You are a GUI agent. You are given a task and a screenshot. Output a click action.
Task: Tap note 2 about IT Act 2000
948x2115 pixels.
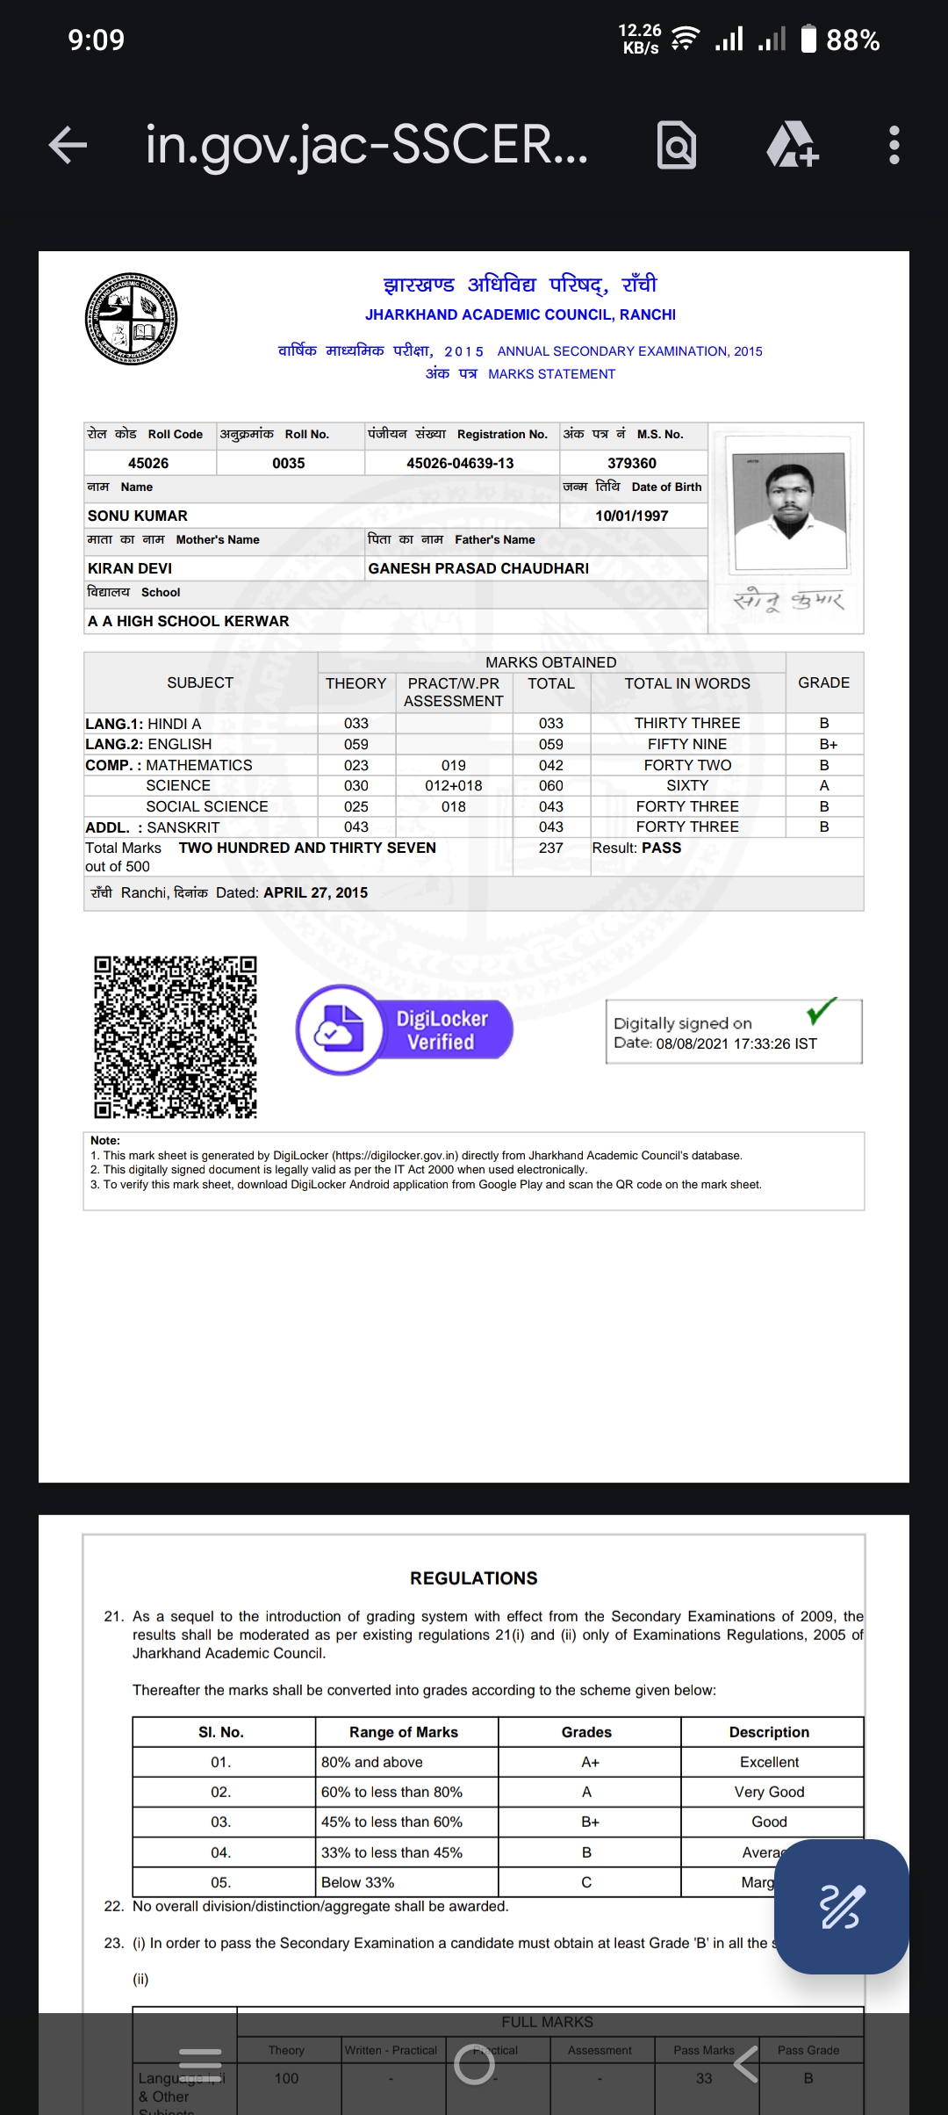tap(339, 1170)
